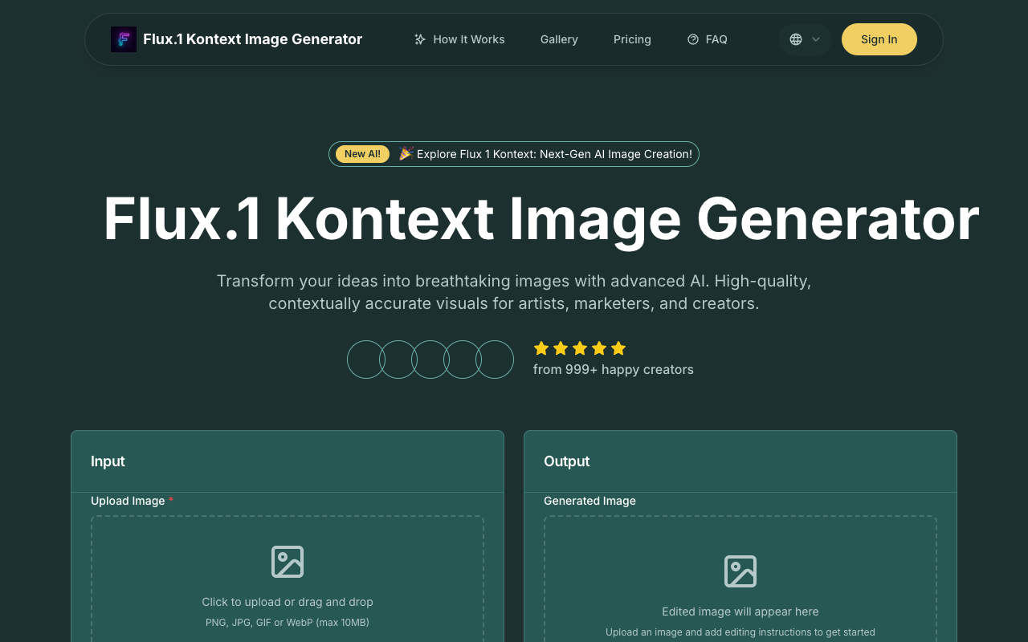Open the Gallery page
Viewport: 1028px width, 642px height.
pyautogui.click(x=559, y=39)
